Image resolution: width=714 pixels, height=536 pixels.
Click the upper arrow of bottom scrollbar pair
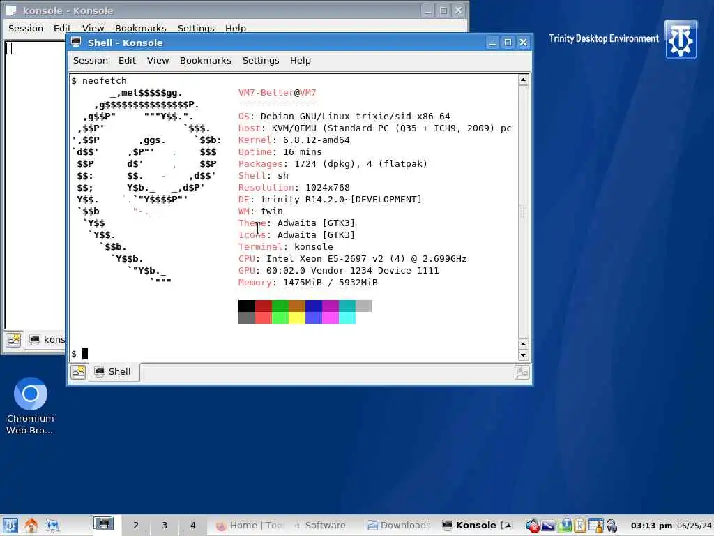click(523, 344)
